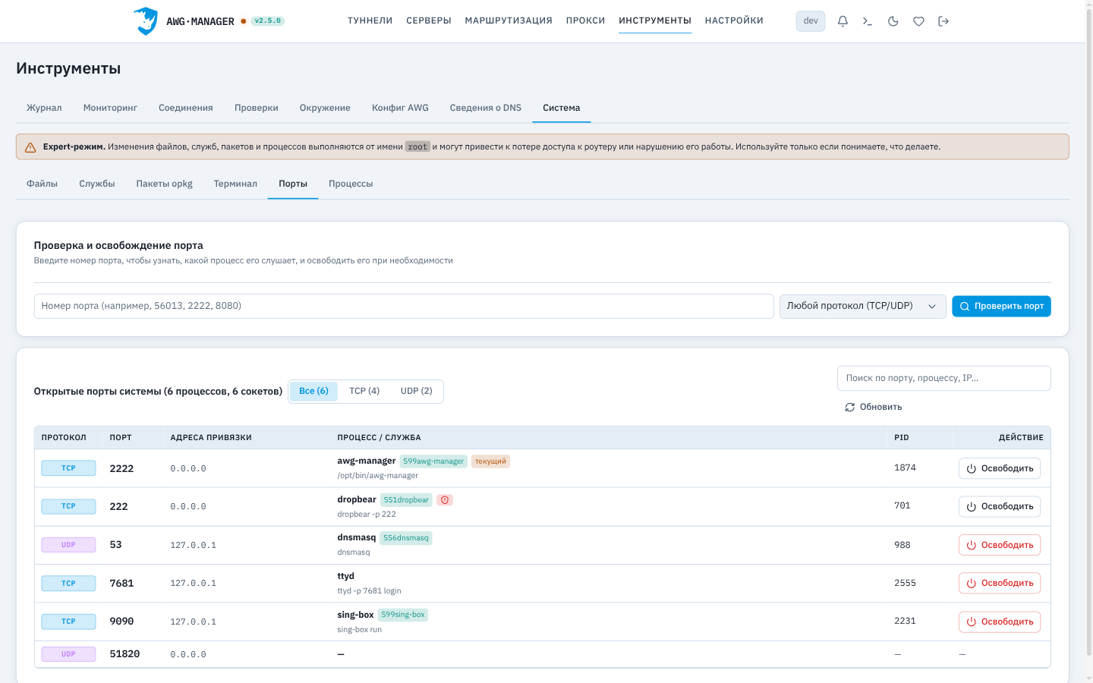Click the Проверить порт button
Screen dimensions: 1093x683
point(1002,306)
